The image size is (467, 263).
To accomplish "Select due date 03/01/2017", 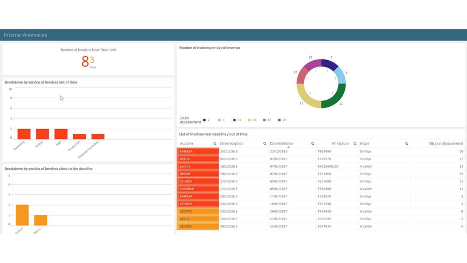I will coord(279,159).
